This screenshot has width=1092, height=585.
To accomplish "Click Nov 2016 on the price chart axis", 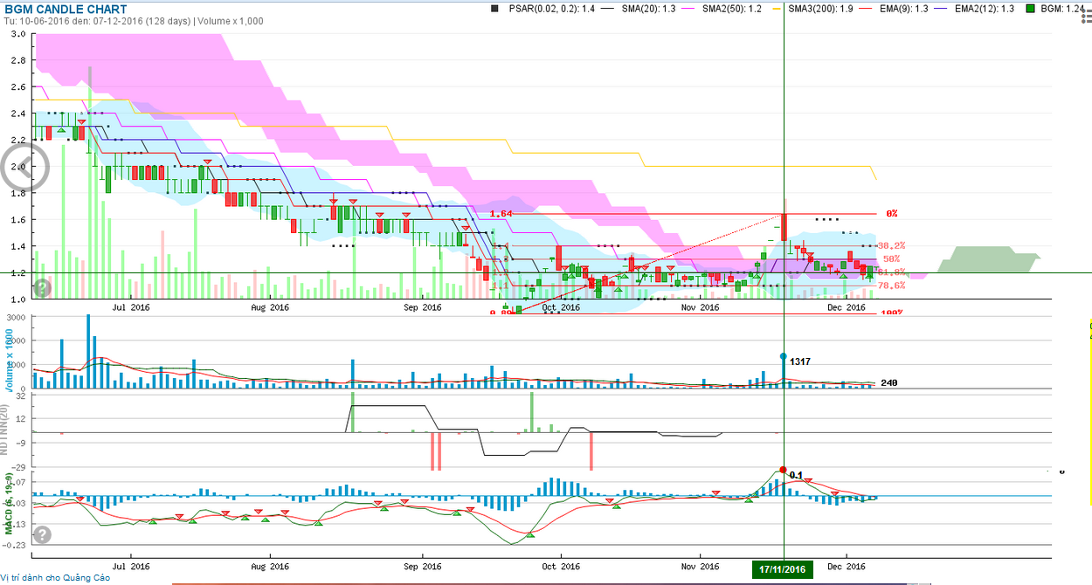I will tap(701, 306).
